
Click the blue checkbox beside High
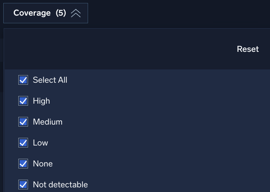[x=23, y=101]
